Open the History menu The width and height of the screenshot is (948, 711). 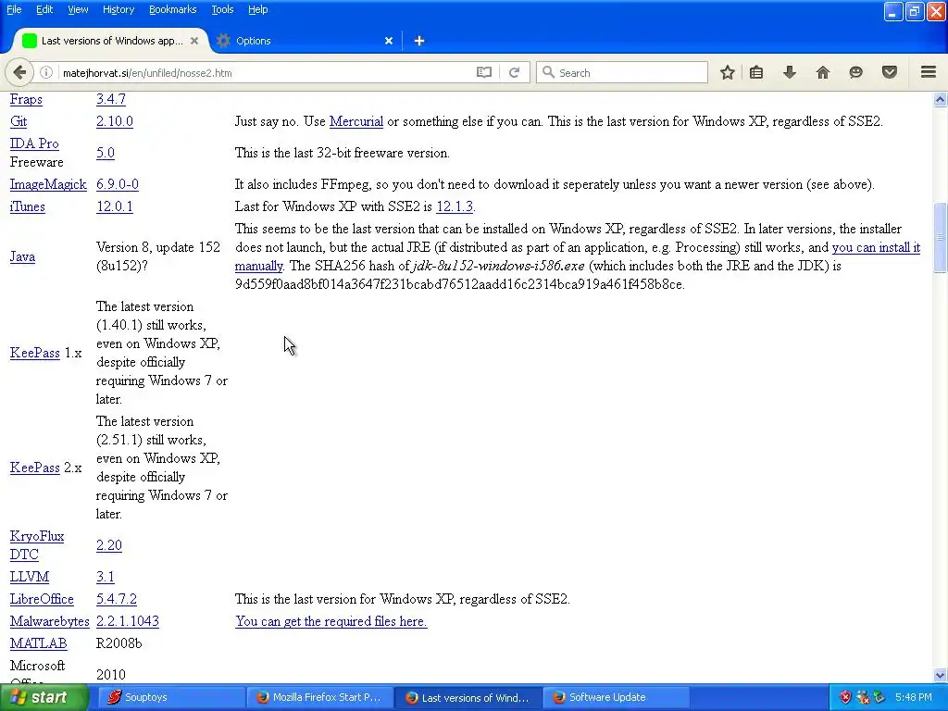click(x=118, y=9)
